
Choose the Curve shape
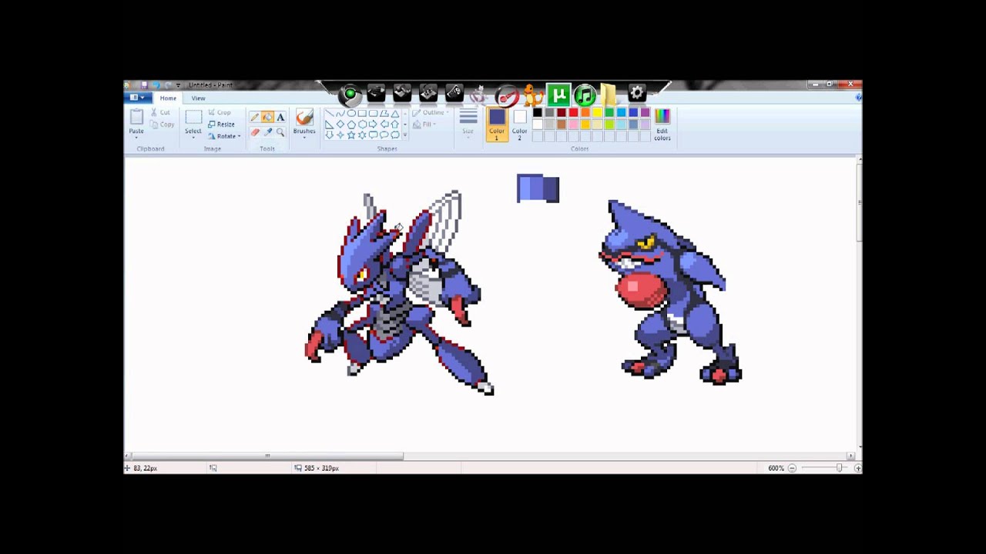pyautogui.click(x=340, y=113)
